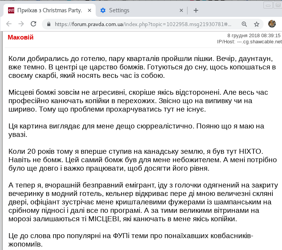282x250 pixels.
Task: Click paragraph starting 'А тепер я, вчорашній'
Action: coord(143,202)
